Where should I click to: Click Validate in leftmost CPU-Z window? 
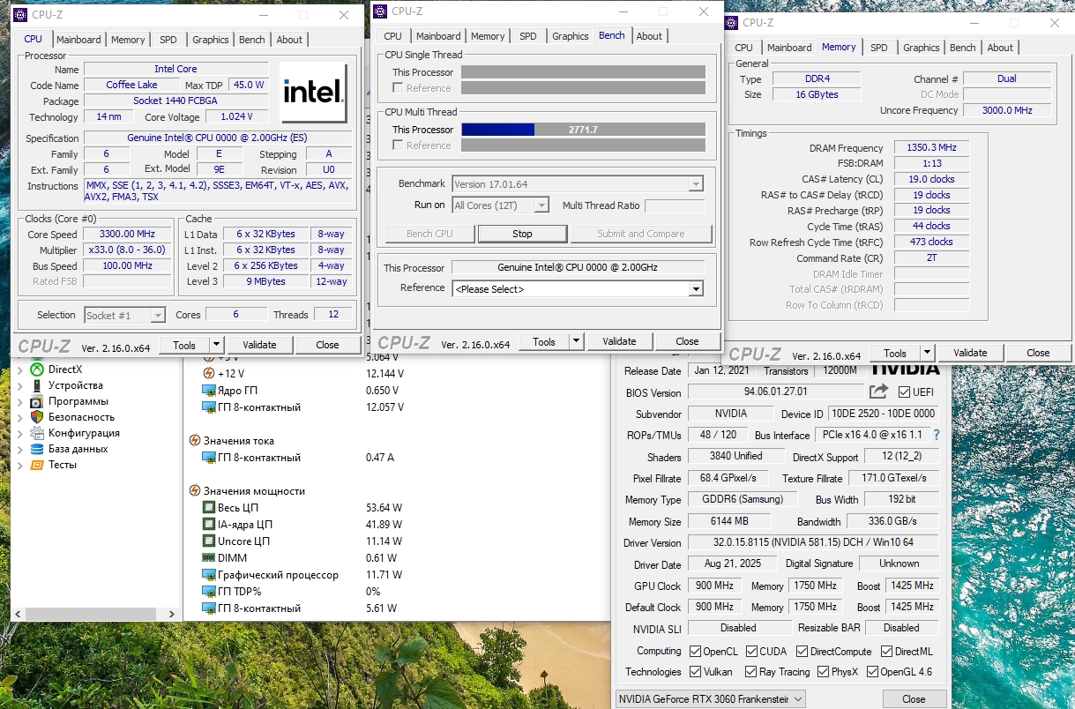click(259, 345)
